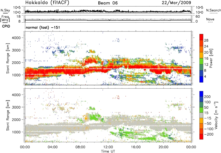The height and width of the screenshot is (153, 221).
Task: Click Slant Range [km] label of velocity panel
Action: coord(8,115)
